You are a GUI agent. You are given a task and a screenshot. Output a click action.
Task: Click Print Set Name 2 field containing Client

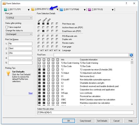click(x=20, y=49)
